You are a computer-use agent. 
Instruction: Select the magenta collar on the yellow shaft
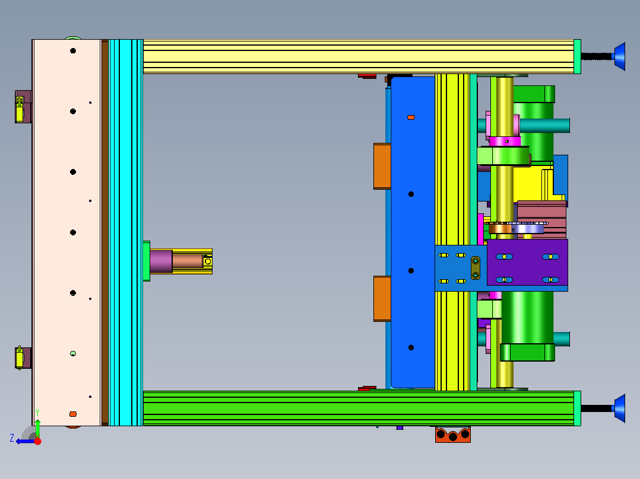click(505, 142)
